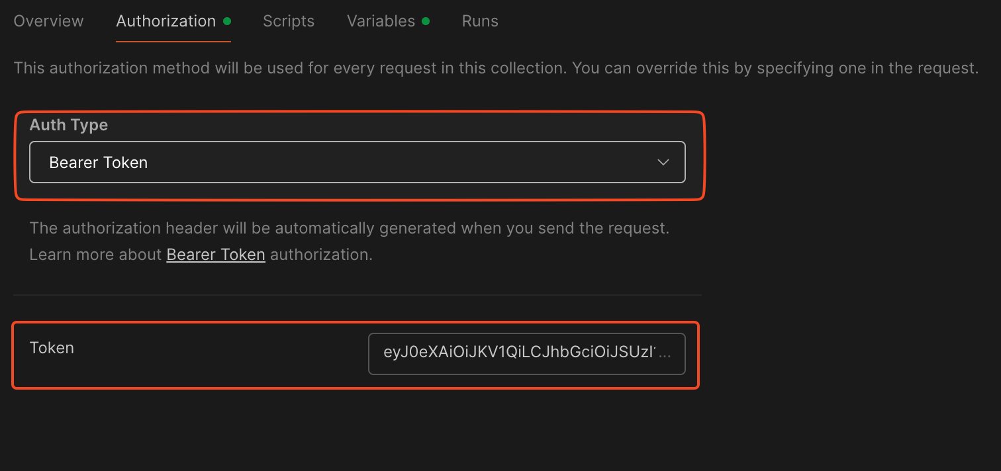The width and height of the screenshot is (1001, 471).
Task: Open the Runs tab
Action: (x=480, y=21)
